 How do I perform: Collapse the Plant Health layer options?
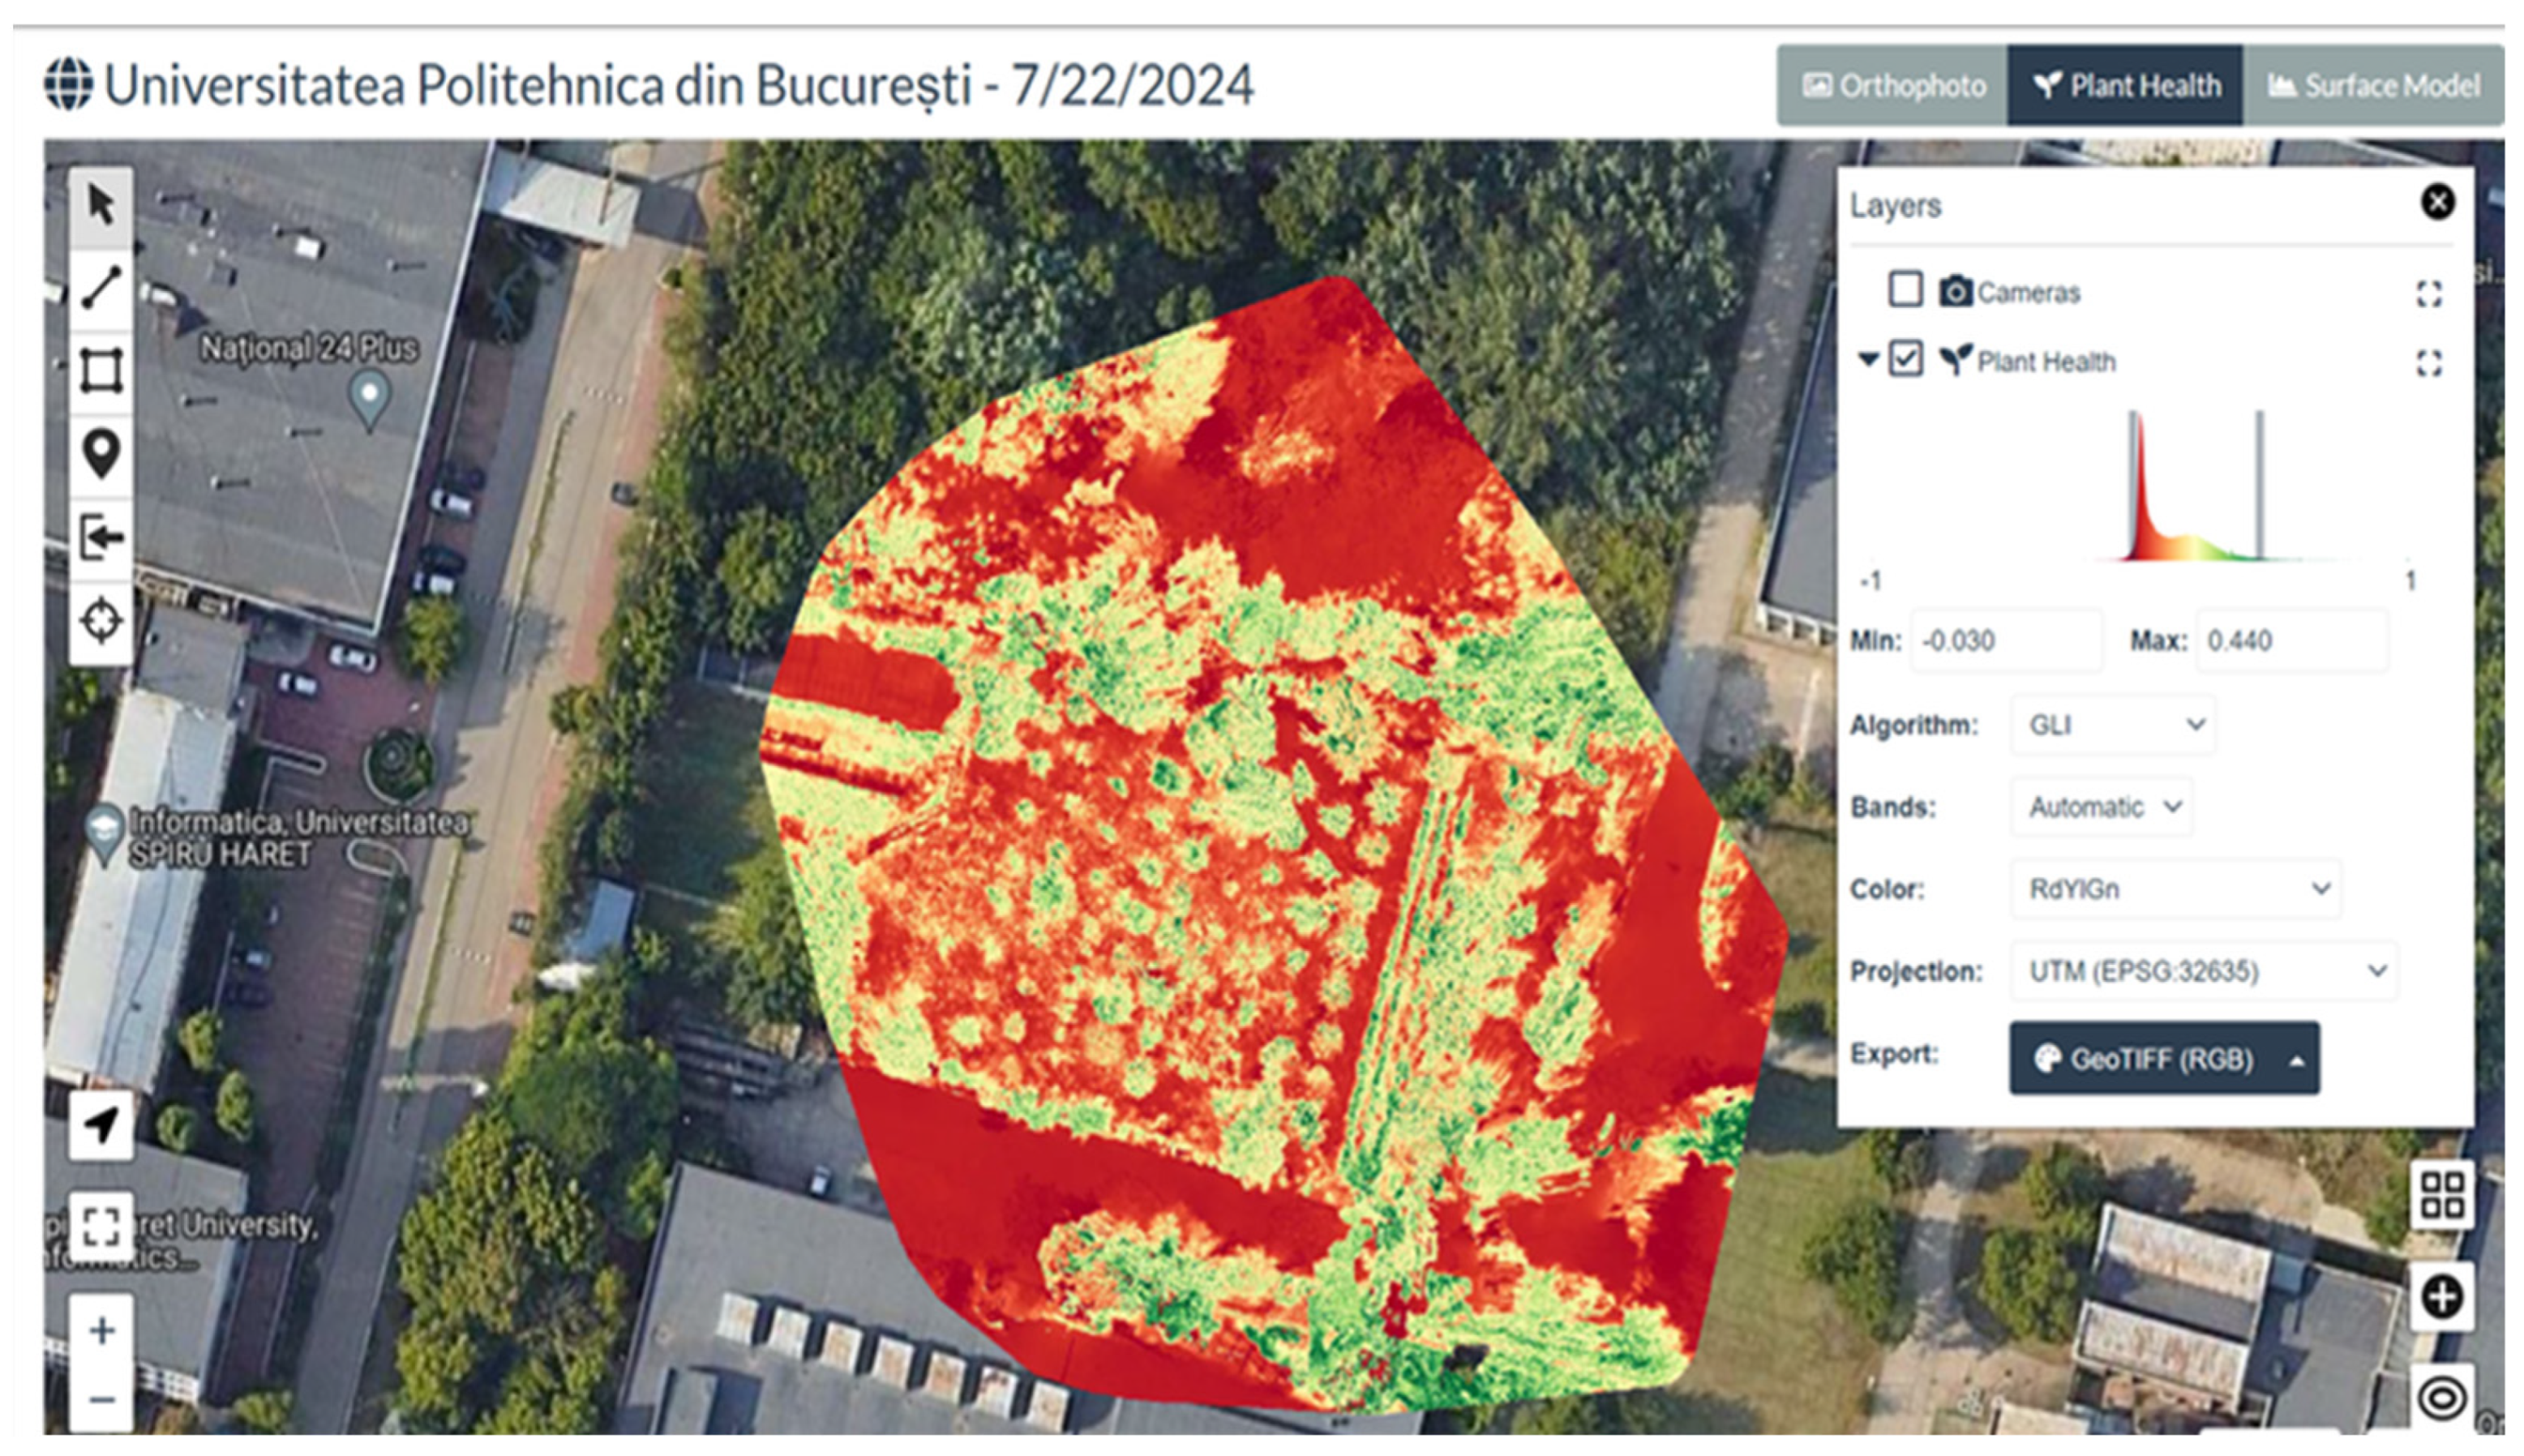click(1868, 359)
